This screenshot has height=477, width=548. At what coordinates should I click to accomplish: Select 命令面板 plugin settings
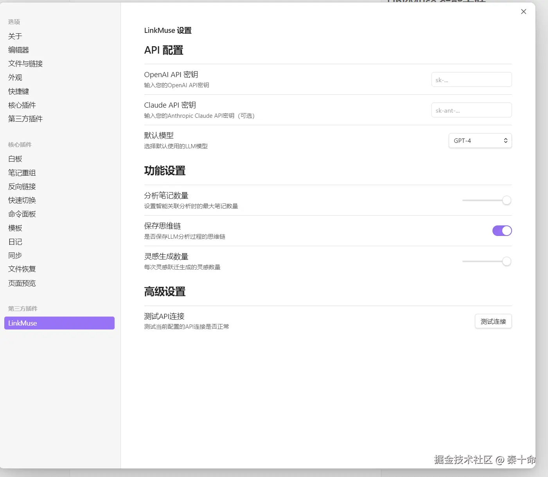(22, 214)
